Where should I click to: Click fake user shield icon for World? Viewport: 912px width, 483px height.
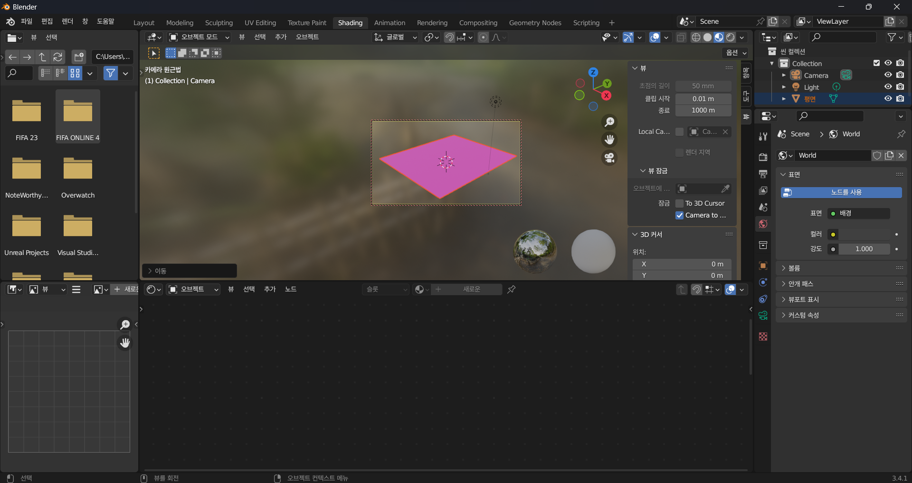(x=877, y=155)
